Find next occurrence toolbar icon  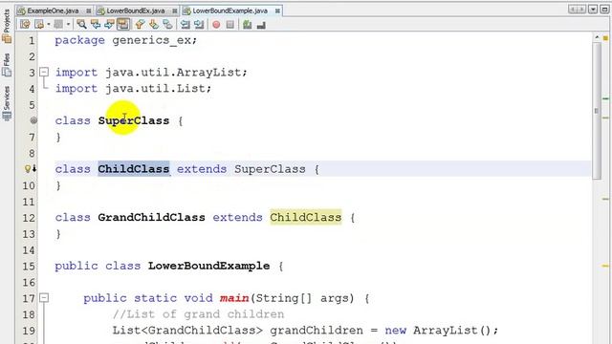[x=109, y=25]
